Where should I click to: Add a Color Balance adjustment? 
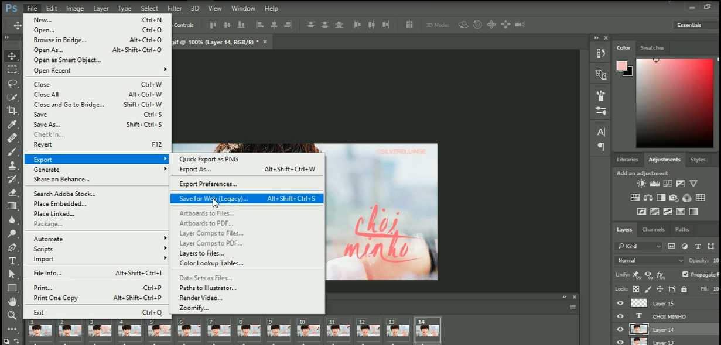click(x=648, y=198)
